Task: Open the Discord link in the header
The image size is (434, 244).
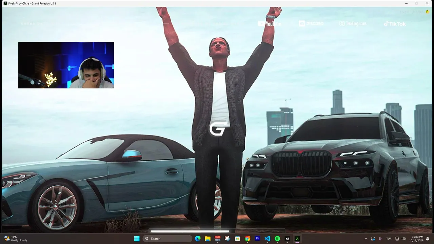Action: tap(311, 23)
